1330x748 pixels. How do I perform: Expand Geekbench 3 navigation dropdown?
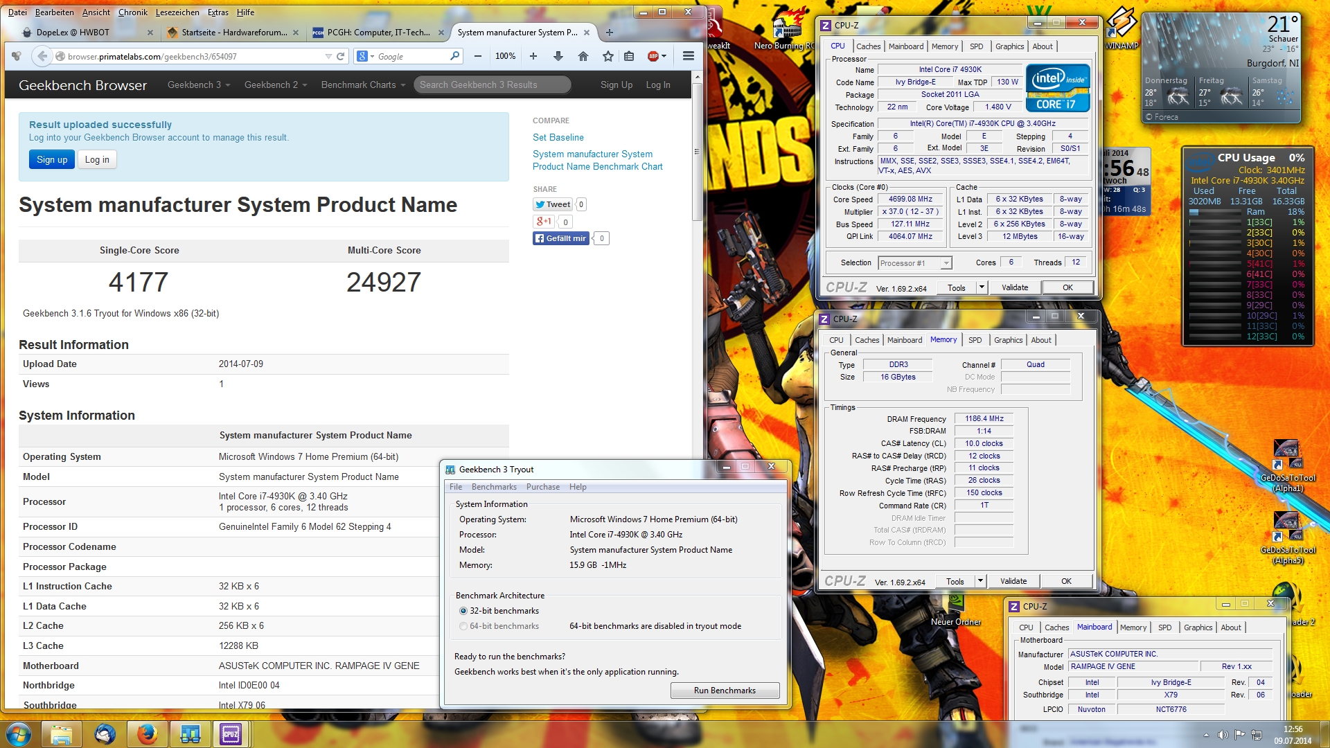click(x=199, y=84)
